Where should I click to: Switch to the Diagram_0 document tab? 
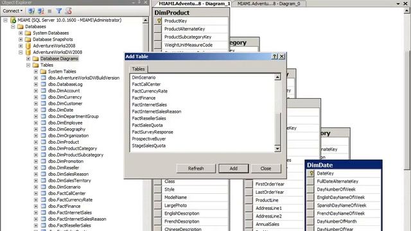pos(268,4)
